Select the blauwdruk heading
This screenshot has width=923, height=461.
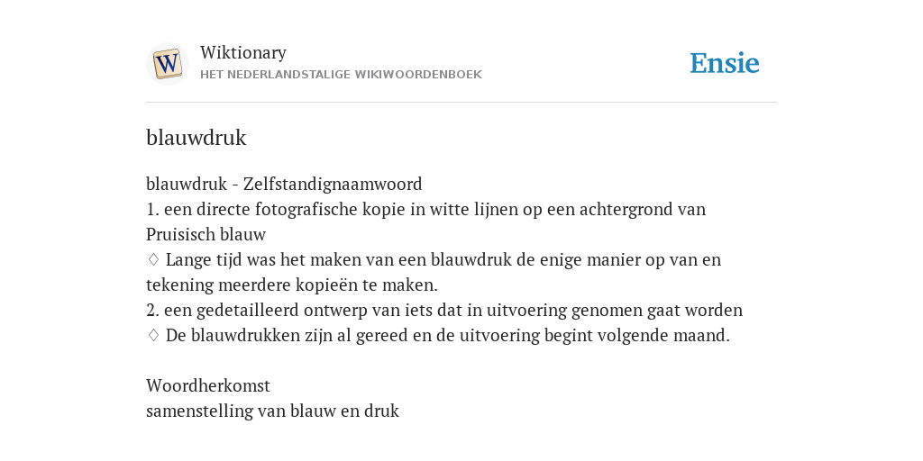pyautogui.click(x=196, y=138)
